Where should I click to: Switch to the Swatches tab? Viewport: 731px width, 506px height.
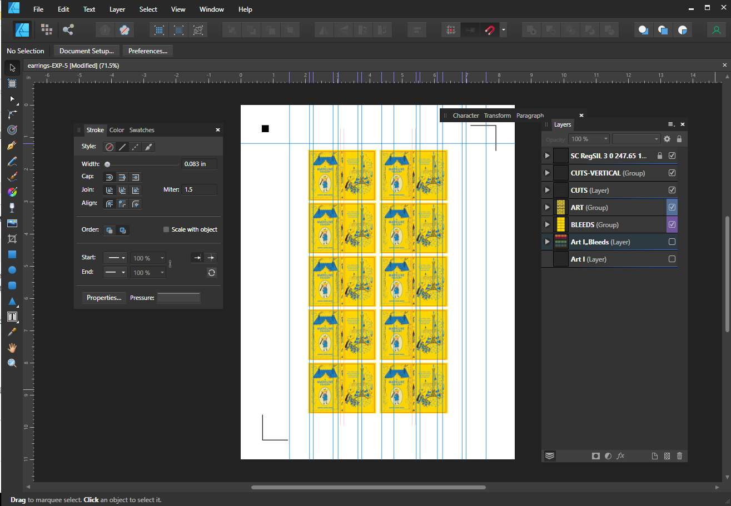coord(142,130)
